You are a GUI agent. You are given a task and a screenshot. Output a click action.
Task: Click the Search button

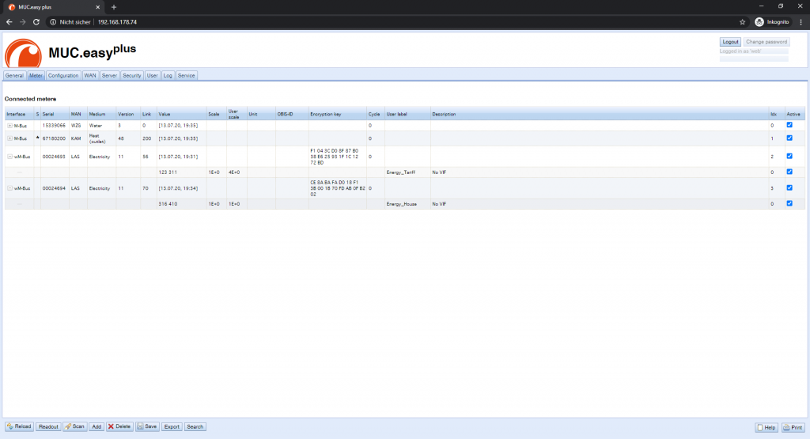pos(195,426)
